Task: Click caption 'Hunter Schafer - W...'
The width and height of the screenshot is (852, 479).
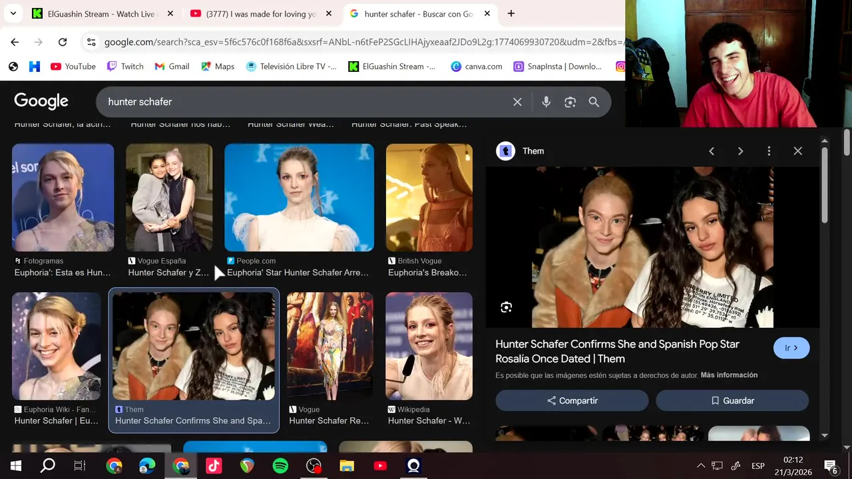Action: 429,420
